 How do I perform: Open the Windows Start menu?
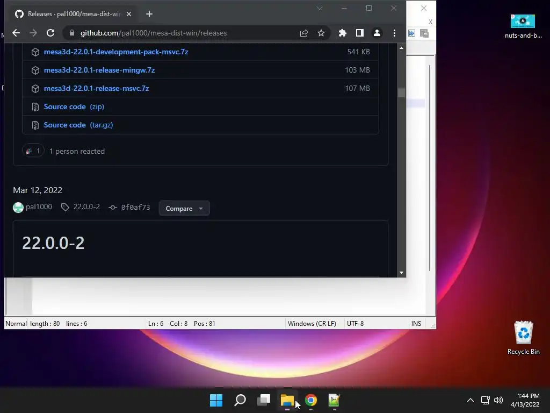[x=216, y=400]
